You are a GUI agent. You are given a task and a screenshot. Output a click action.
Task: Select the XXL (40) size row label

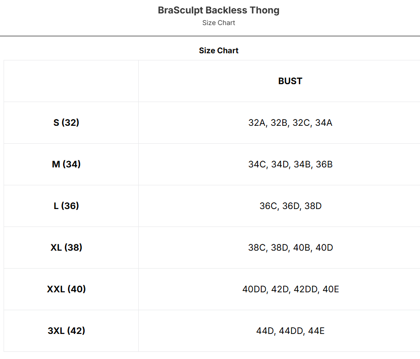[66, 289]
